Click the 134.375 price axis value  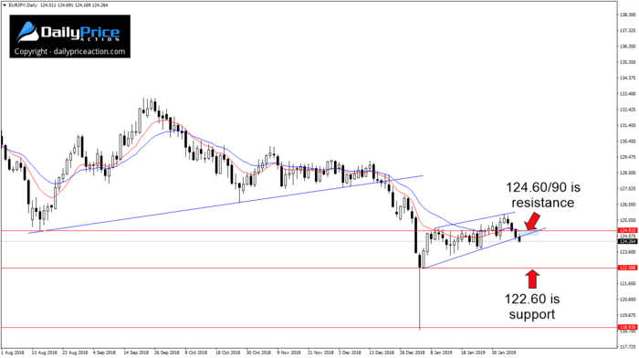tap(628, 78)
